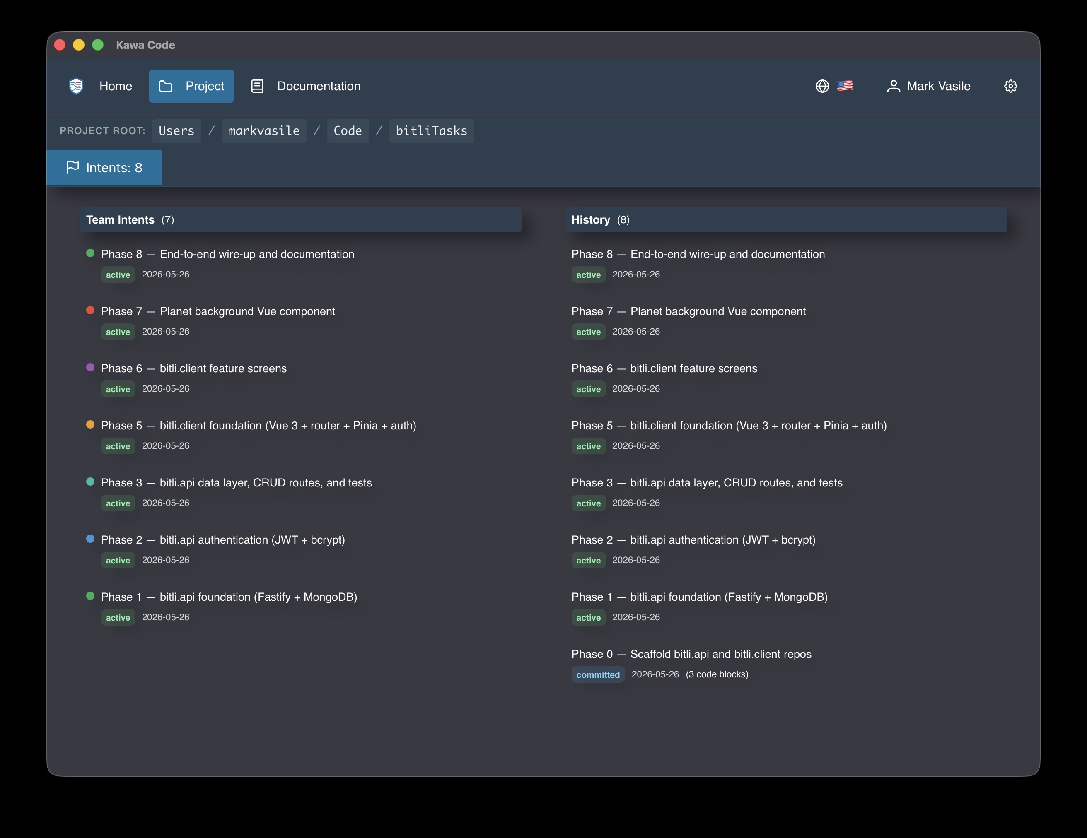Click the blue dot for Phase 2
The height and width of the screenshot is (838, 1087).
pyautogui.click(x=90, y=539)
